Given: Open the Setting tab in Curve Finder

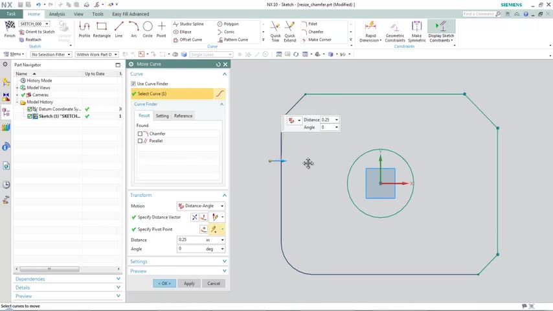Looking at the screenshot, I should coord(162,116).
